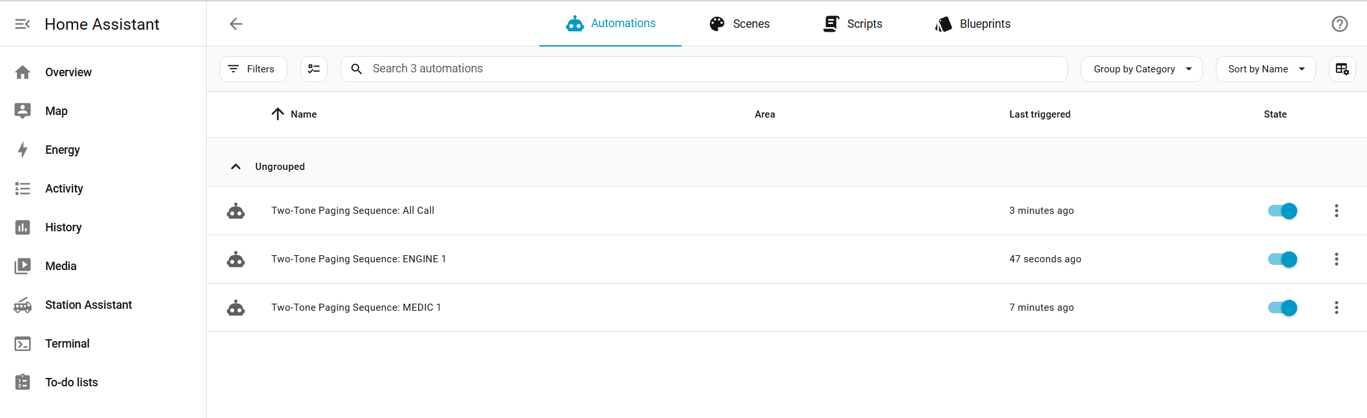Switch to the Scenes tab
1367x418 pixels.
tap(740, 24)
